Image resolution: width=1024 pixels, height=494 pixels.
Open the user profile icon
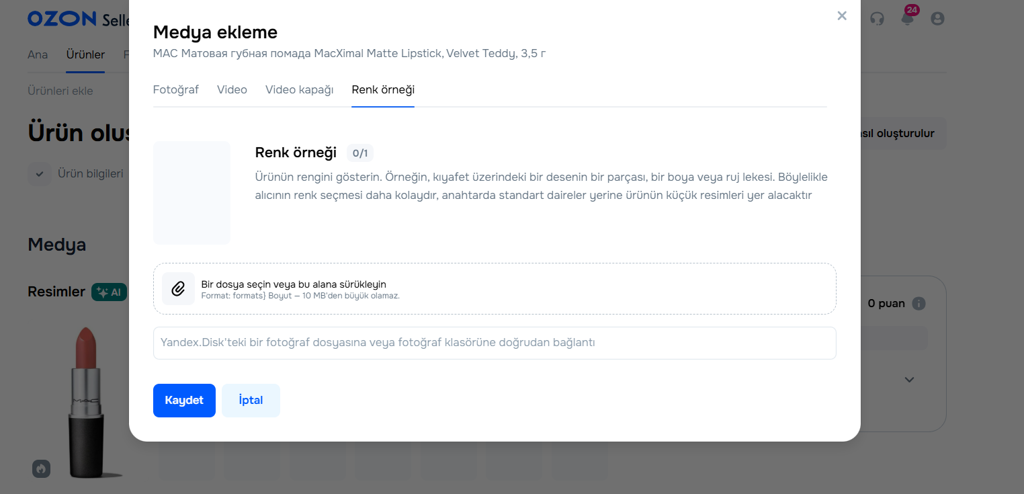(937, 19)
